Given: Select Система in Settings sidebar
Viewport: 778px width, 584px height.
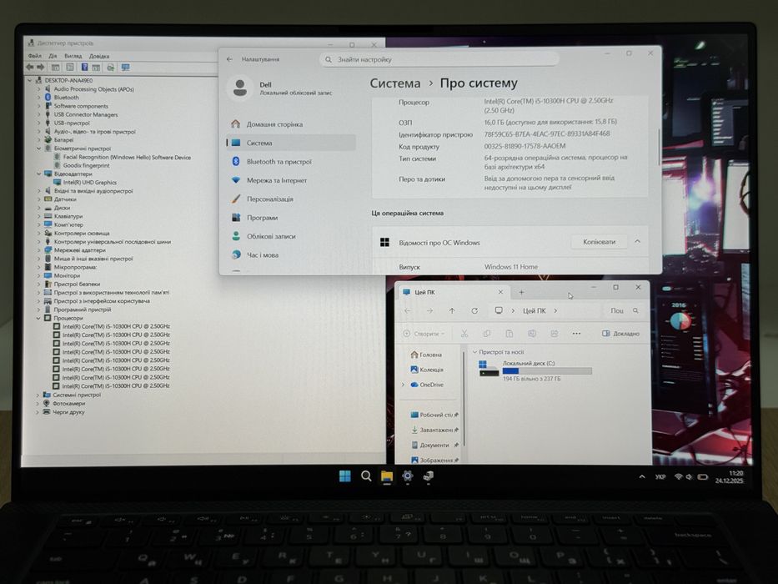Looking at the screenshot, I should pos(291,143).
